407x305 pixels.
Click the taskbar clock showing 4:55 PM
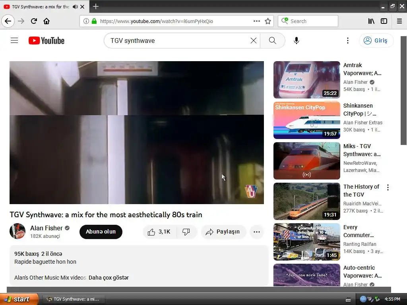pyautogui.click(x=392, y=299)
